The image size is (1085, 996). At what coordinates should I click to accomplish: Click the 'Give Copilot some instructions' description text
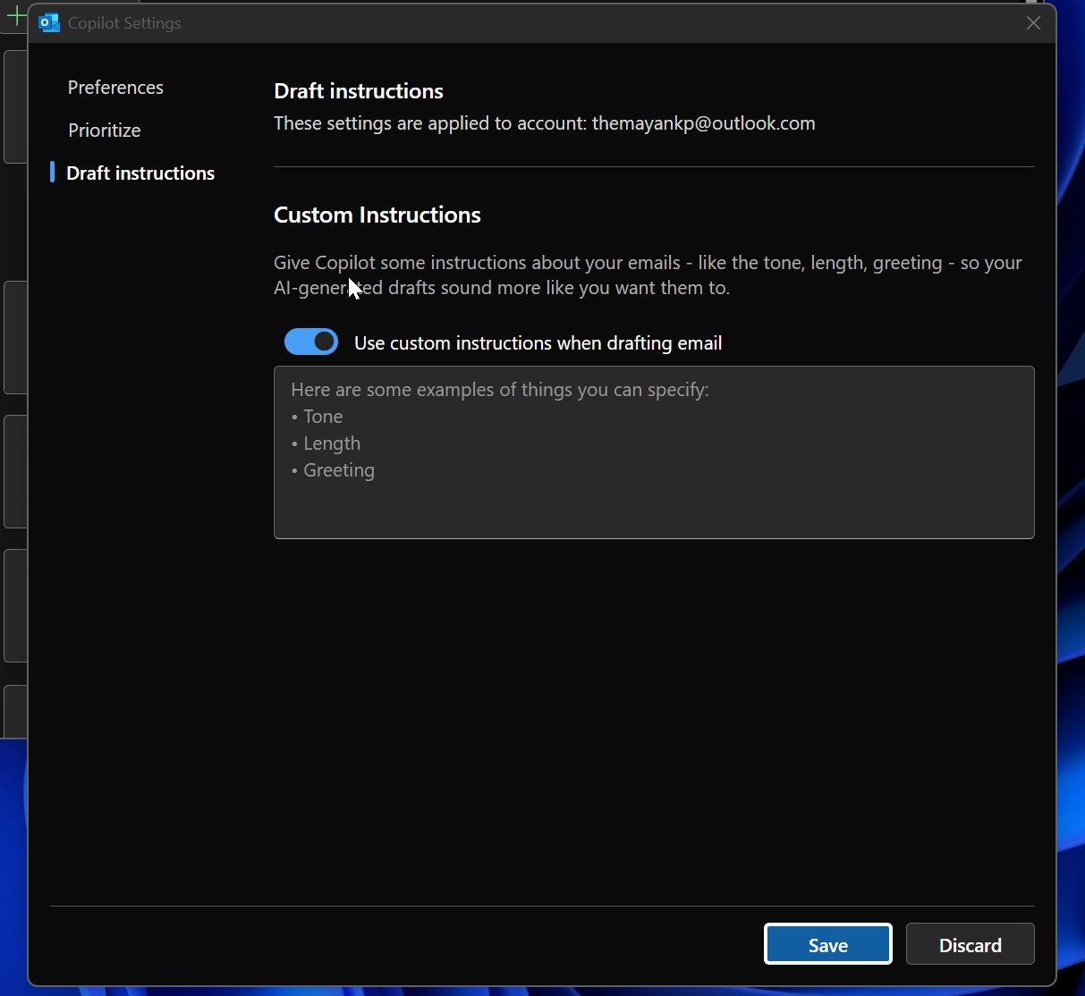(648, 275)
